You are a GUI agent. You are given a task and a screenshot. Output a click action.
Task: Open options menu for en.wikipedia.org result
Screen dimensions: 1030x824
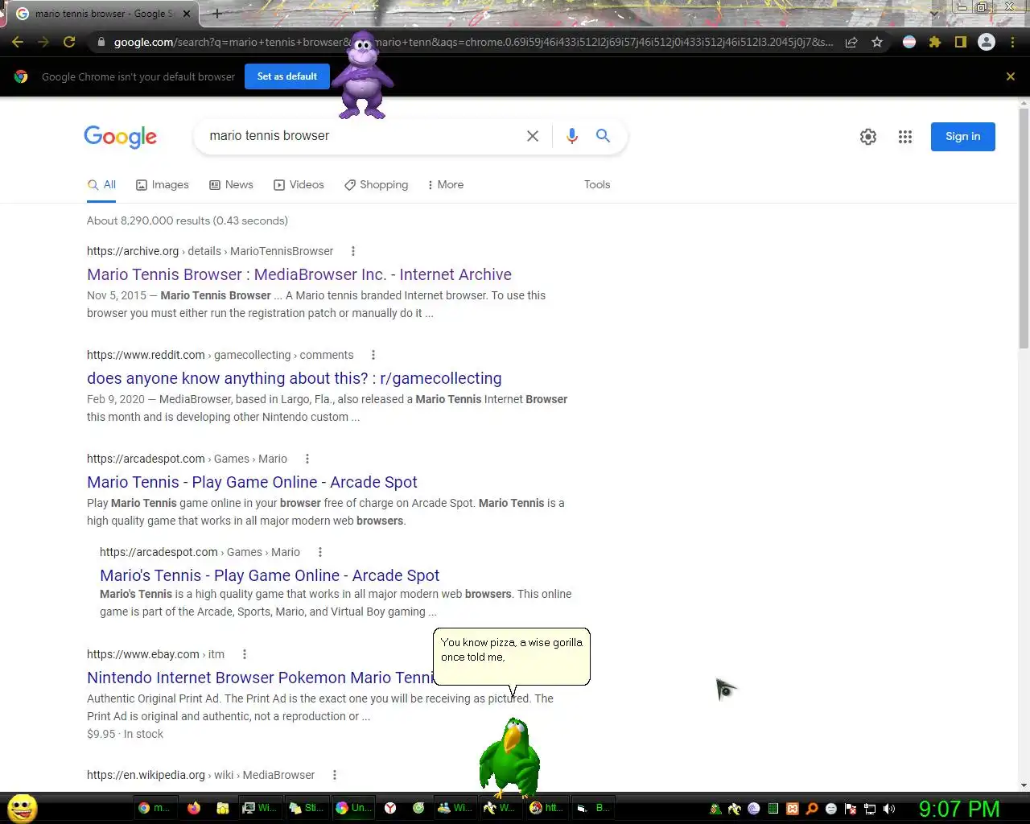(335, 775)
